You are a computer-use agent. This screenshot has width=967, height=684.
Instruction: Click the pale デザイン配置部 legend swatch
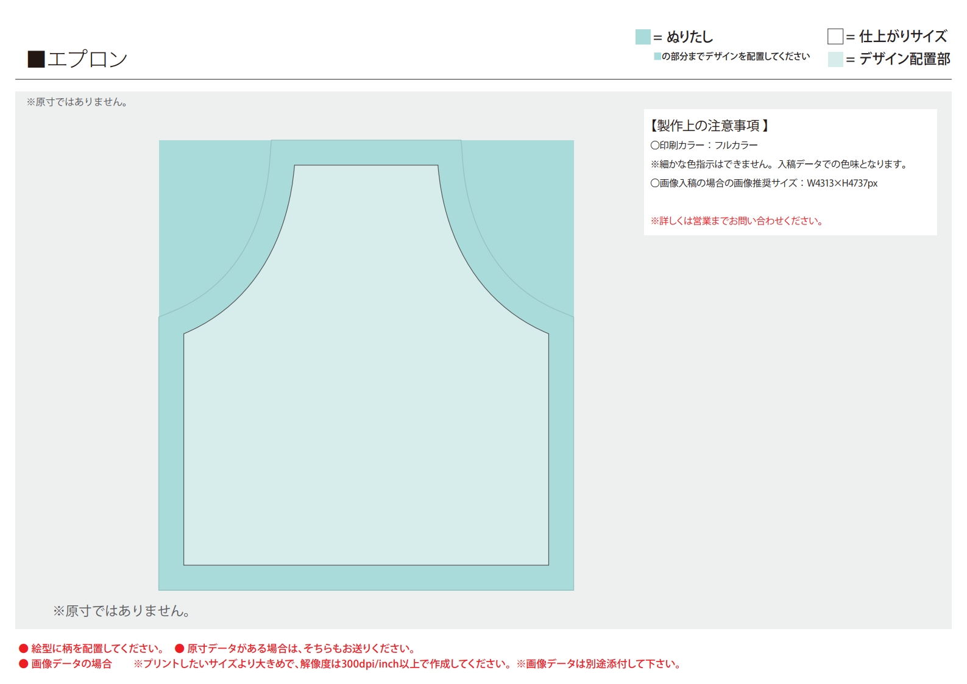(835, 59)
